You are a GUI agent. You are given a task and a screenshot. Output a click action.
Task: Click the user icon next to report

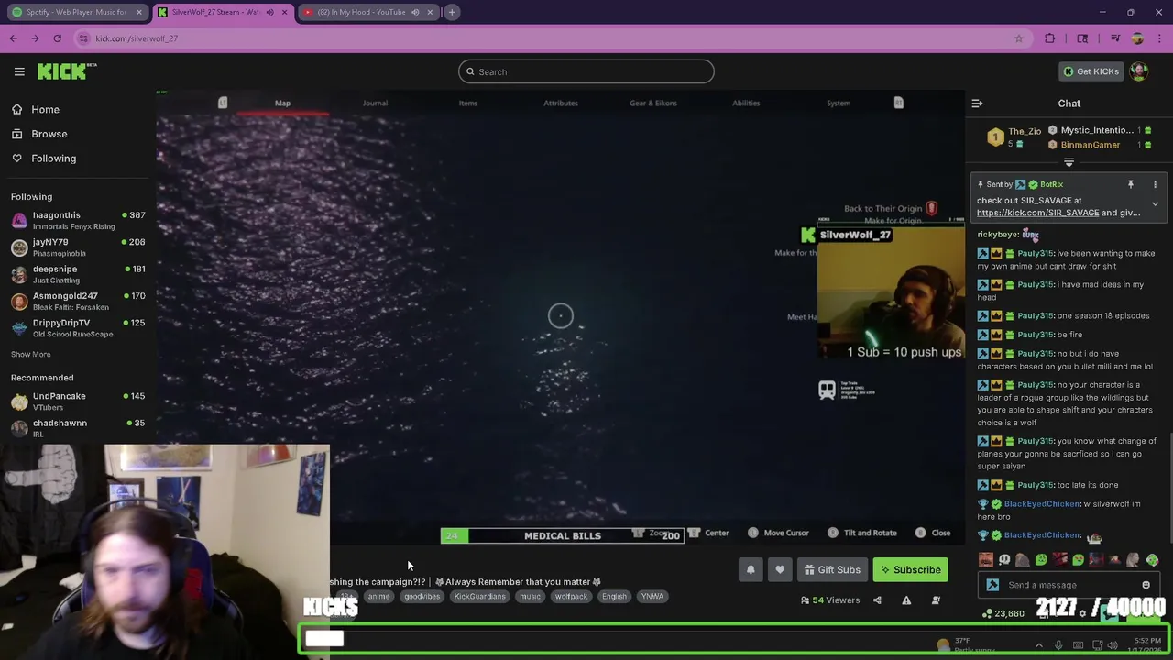pyautogui.click(x=936, y=600)
